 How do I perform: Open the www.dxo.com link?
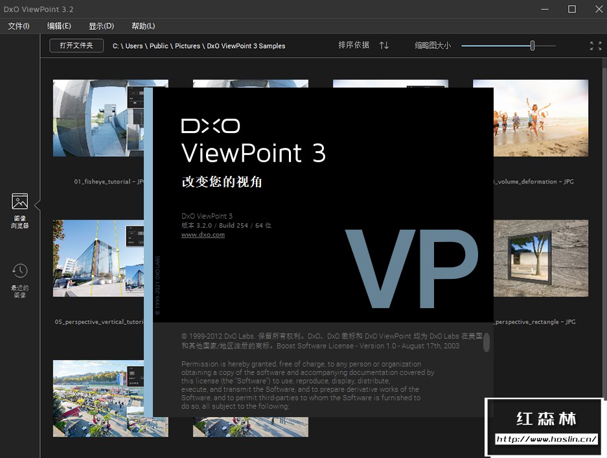pyautogui.click(x=203, y=235)
